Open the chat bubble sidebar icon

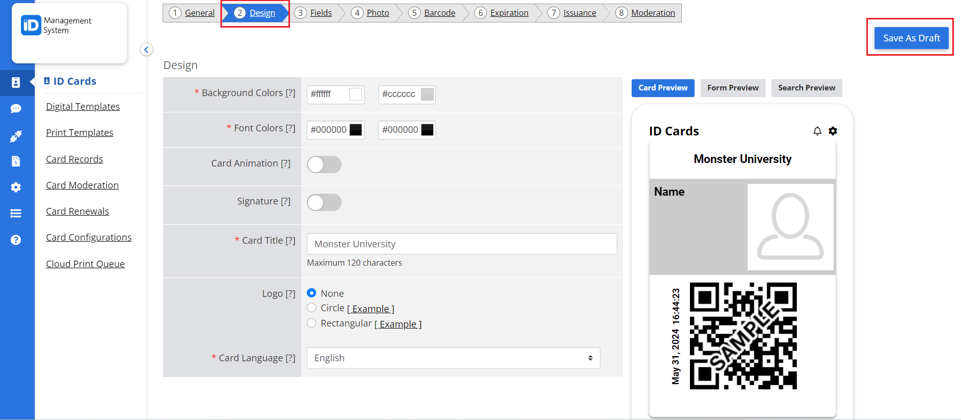tap(16, 109)
